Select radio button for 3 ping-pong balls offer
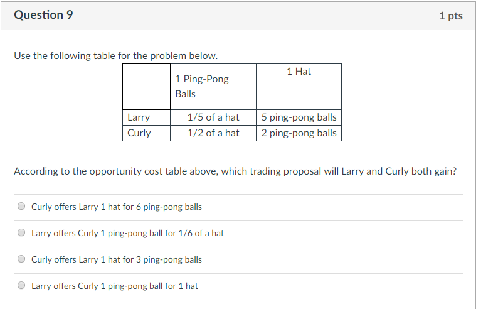503x309 pixels. click(x=21, y=259)
